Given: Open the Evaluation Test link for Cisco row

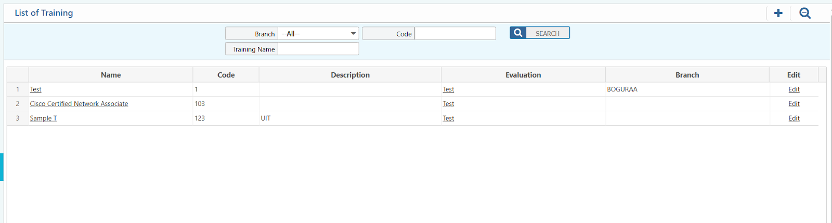Looking at the screenshot, I should 448,104.
